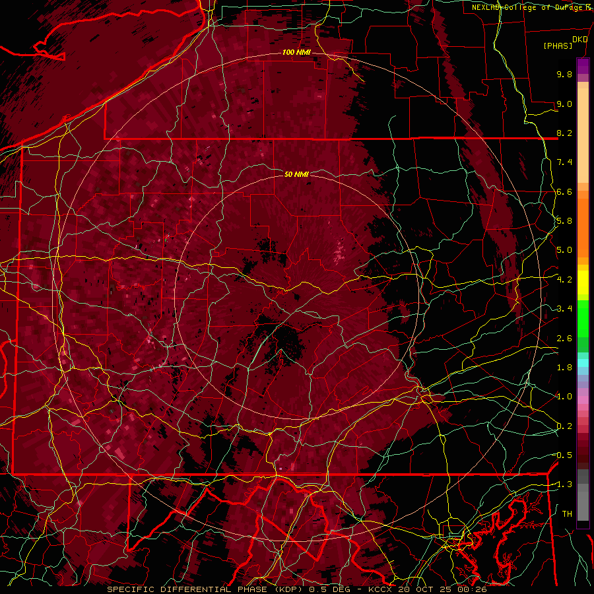
Task: Click the "100 NMI" range ring label
Action: point(296,52)
